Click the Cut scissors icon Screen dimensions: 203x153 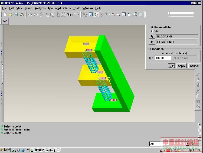tap(41, 14)
